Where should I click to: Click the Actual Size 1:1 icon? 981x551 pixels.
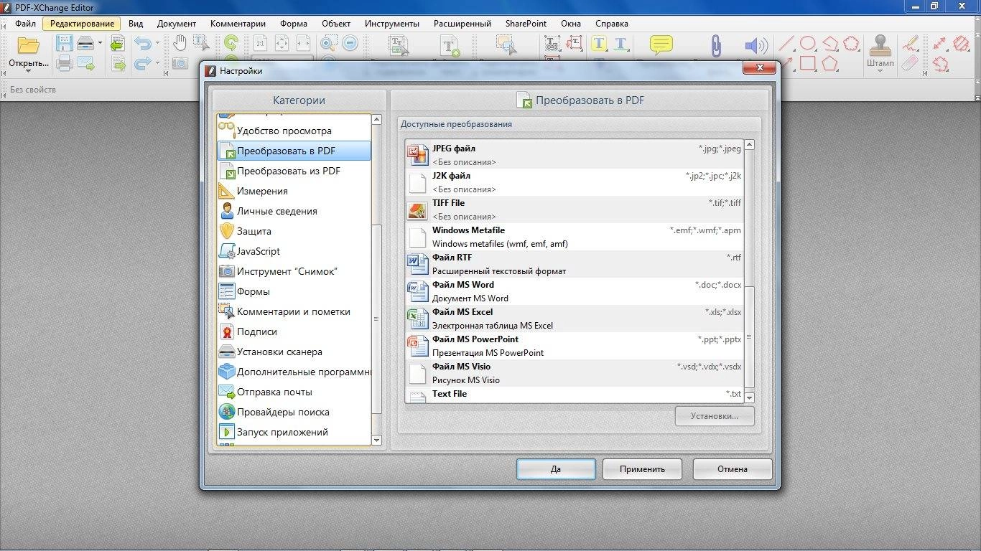click(260, 43)
